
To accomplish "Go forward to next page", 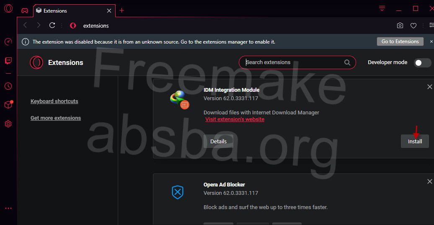I will pyautogui.click(x=39, y=25).
